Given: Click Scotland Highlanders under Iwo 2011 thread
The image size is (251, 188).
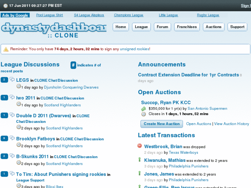Looking at the screenshot, I should (62, 105).
